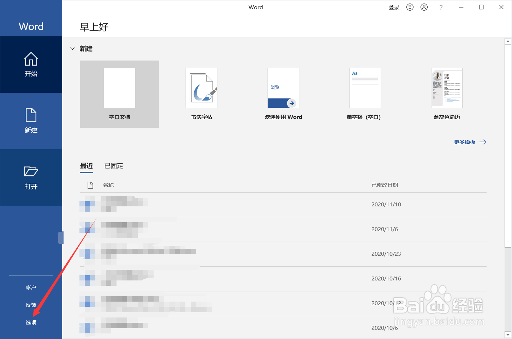Click the file type icon in list header
Screen dimensions: 512x339
pos(90,185)
